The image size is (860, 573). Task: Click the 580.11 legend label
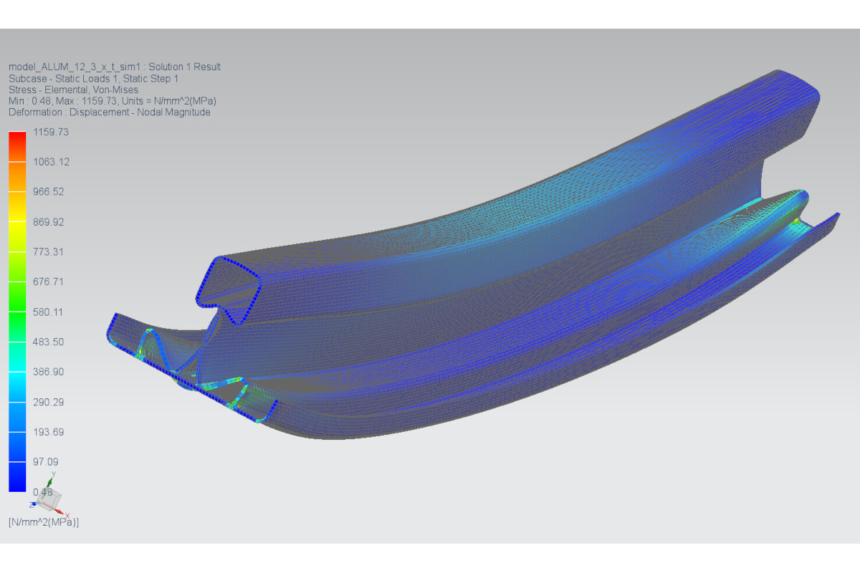[x=48, y=312]
